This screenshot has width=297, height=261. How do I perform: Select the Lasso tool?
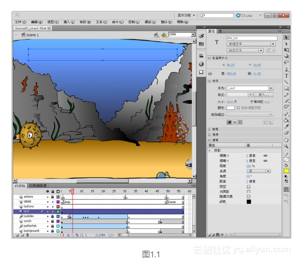pyautogui.click(x=286, y=63)
